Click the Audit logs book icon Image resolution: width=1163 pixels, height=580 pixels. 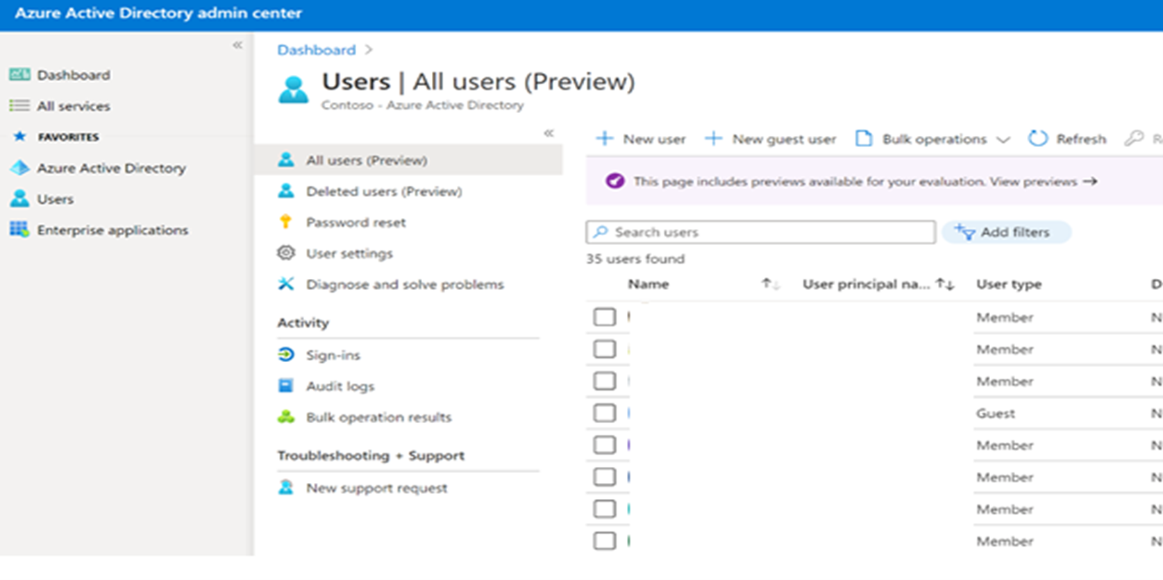point(286,386)
